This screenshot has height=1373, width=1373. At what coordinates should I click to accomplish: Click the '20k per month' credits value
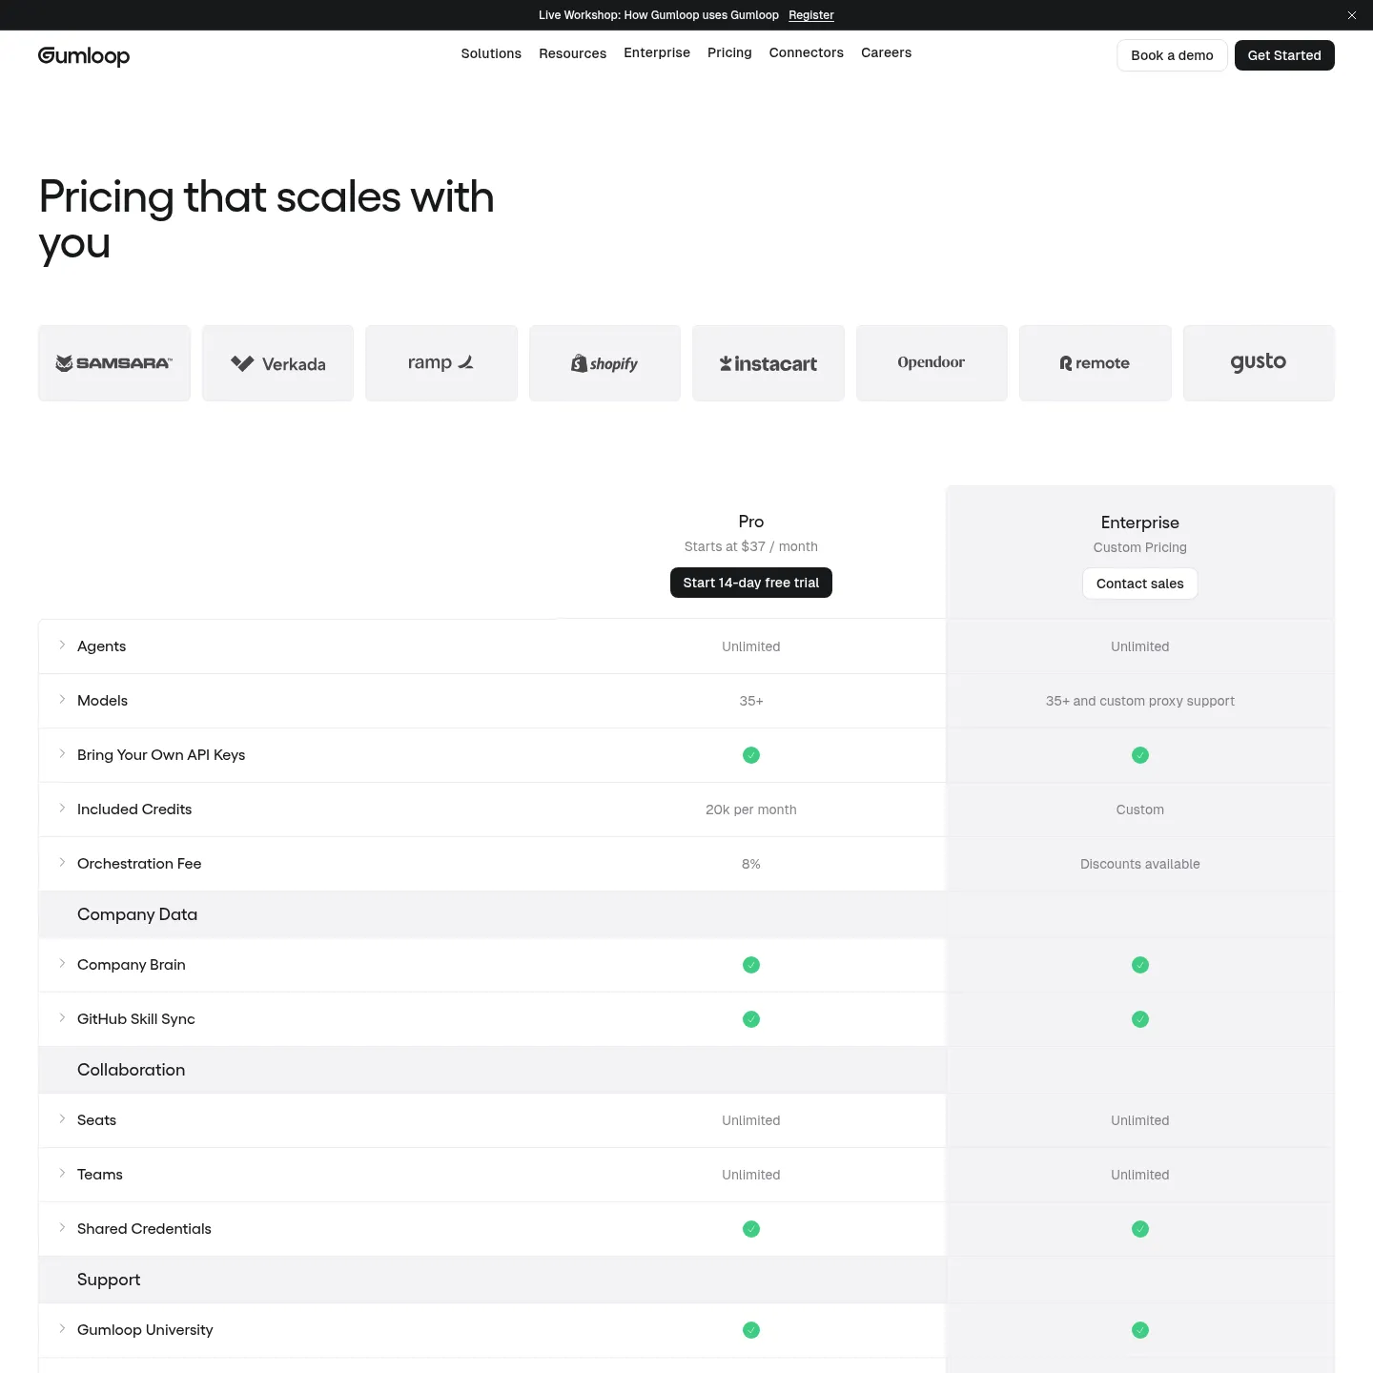(x=751, y=809)
